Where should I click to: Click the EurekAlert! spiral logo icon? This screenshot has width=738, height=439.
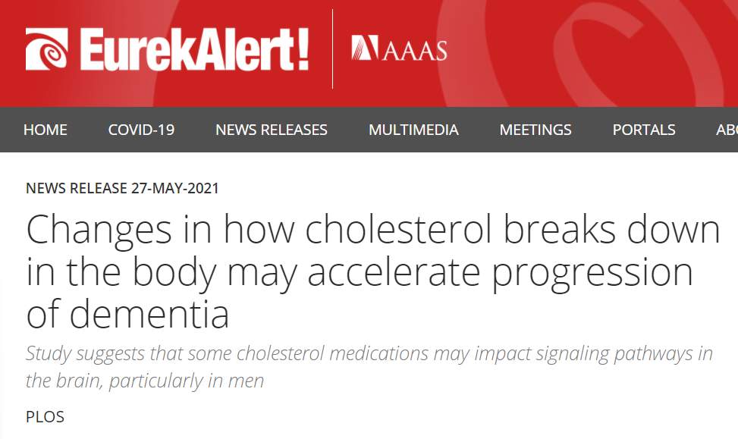(x=46, y=49)
